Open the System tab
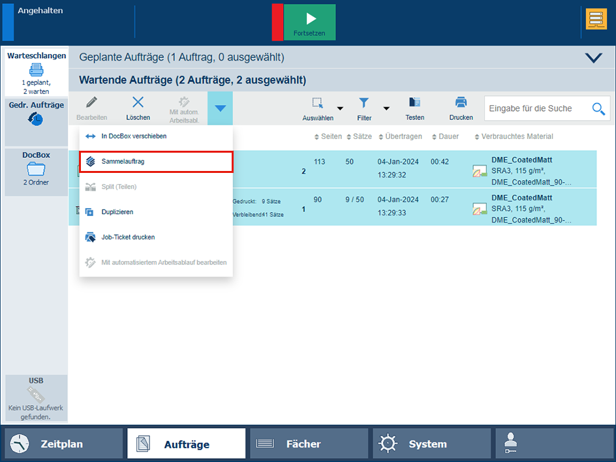Image resolution: width=616 pixels, height=462 pixels. pyautogui.click(x=432, y=444)
